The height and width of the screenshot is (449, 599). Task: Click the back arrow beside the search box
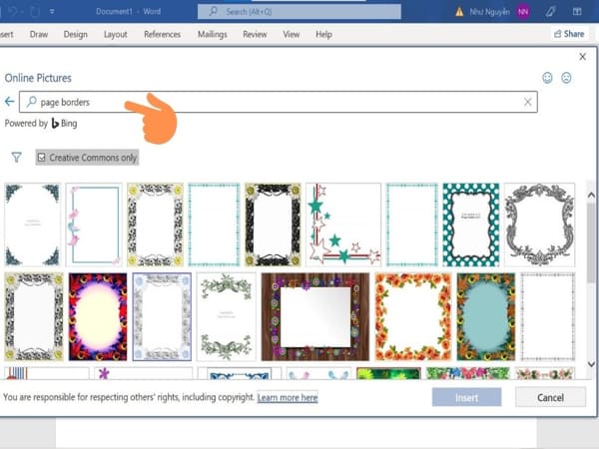(x=10, y=102)
